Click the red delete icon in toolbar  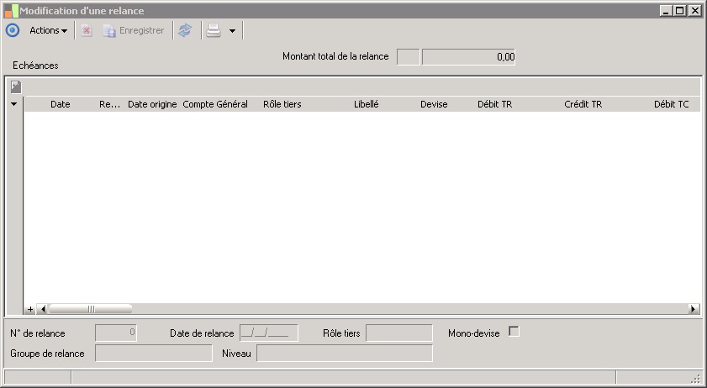(86, 30)
